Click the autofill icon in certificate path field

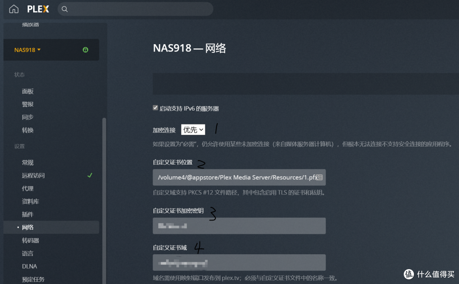[x=320, y=177]
